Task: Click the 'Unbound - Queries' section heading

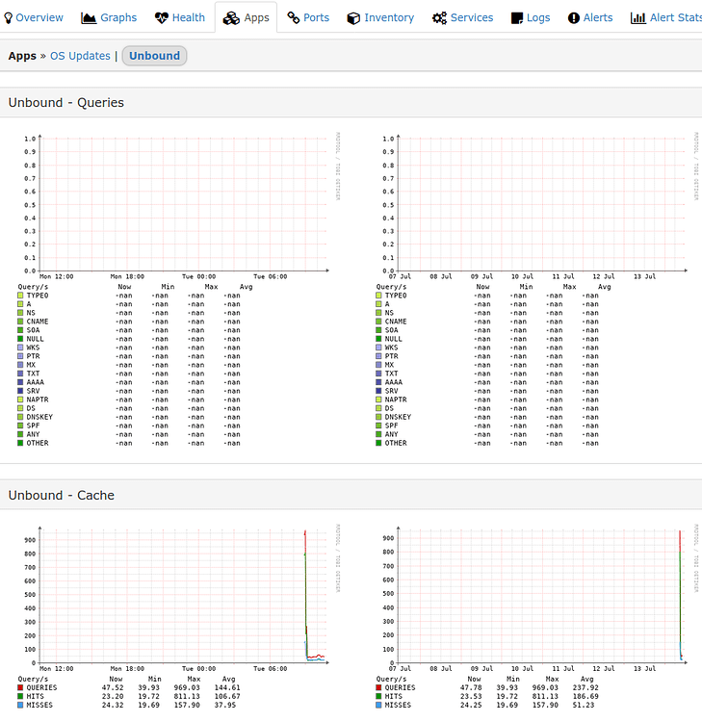Action: [65, 102]
